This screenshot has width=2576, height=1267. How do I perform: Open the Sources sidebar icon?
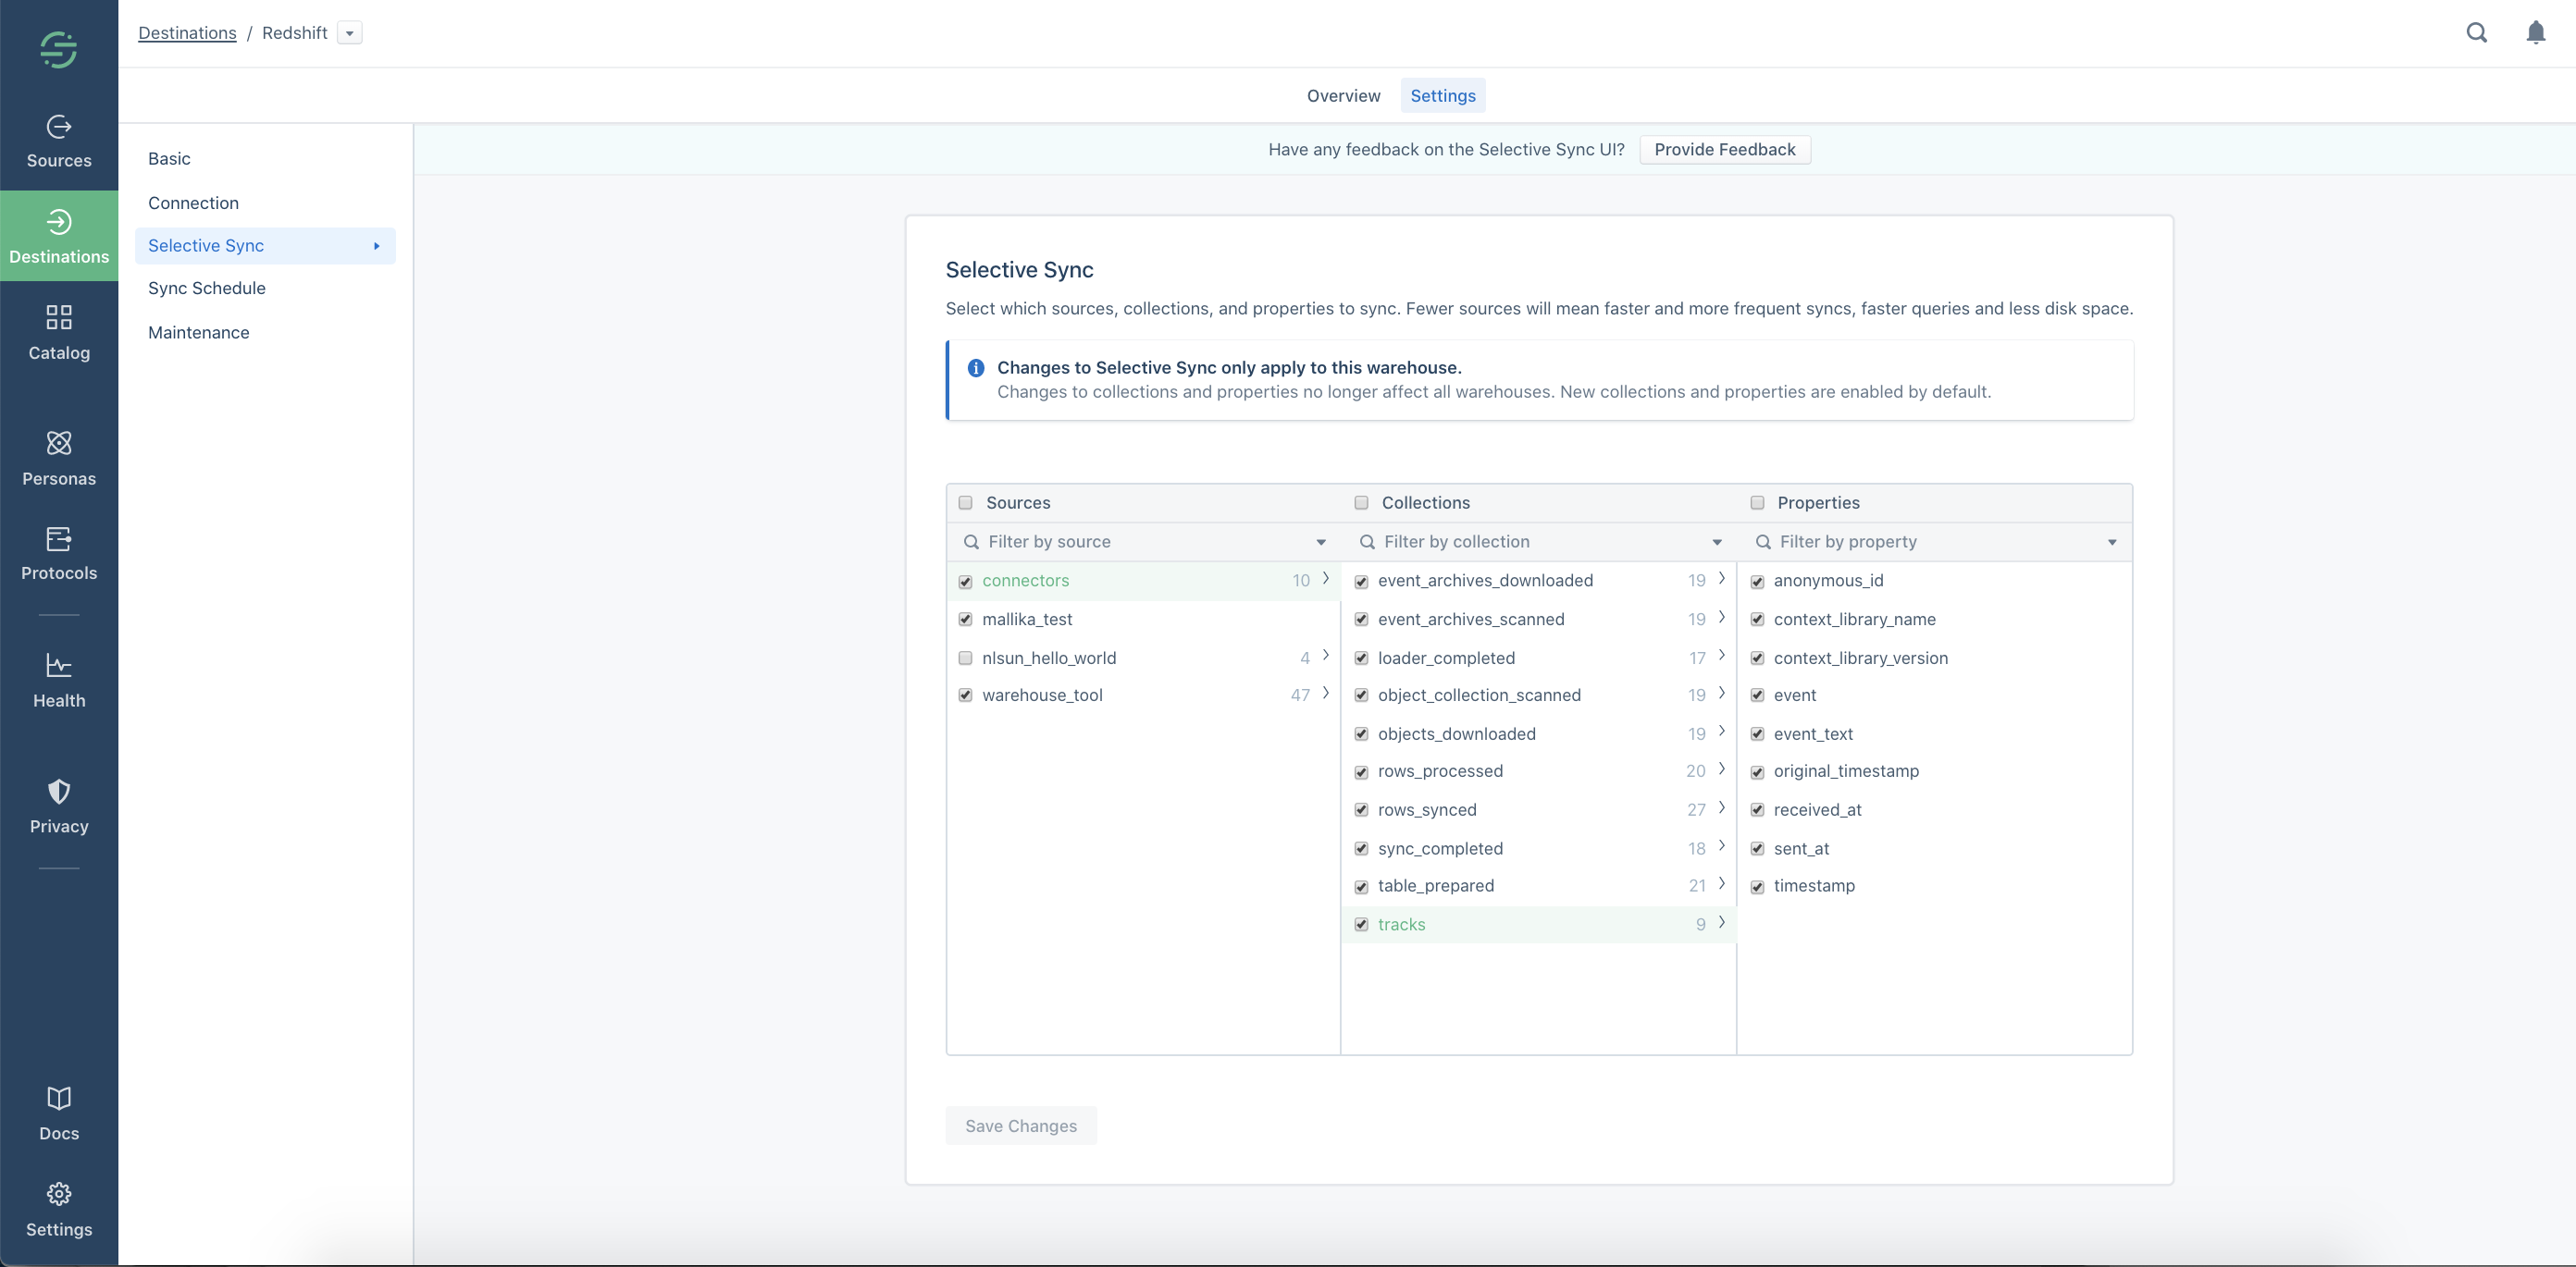(59, 127)
